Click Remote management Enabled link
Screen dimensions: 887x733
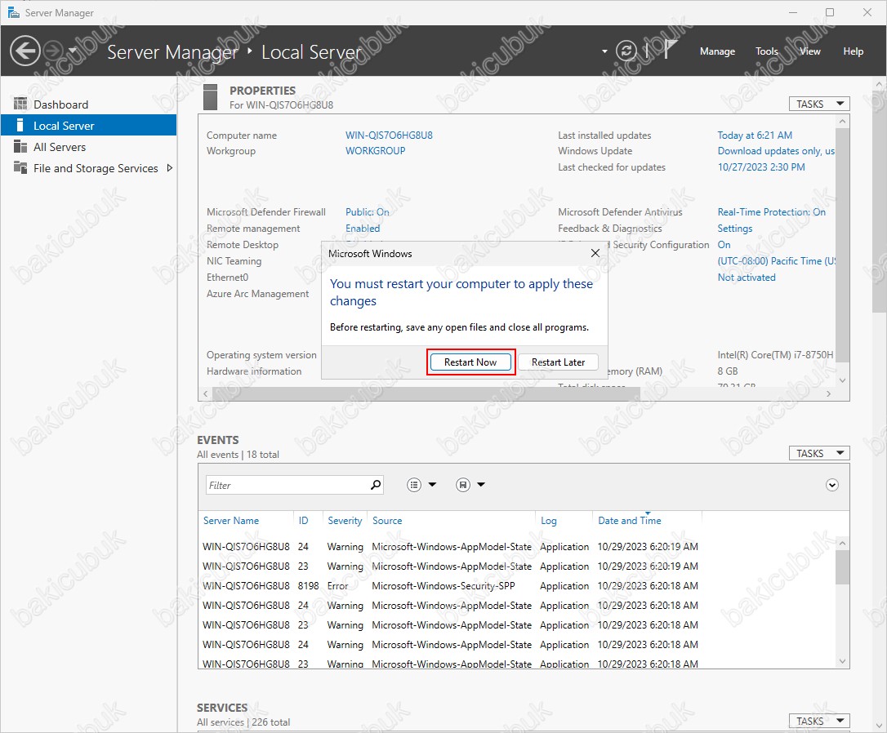[363, 229]
